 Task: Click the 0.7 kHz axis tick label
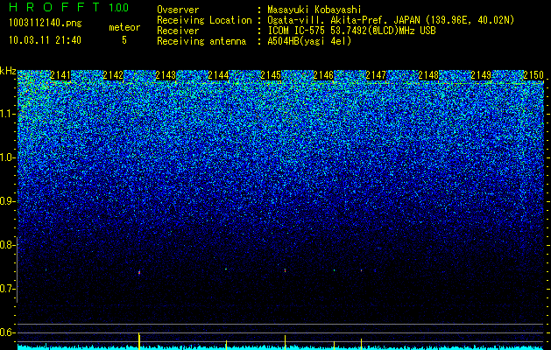tap(7, 289)
